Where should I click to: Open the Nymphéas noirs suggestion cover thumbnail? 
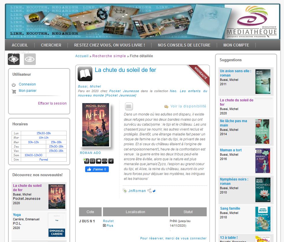(263, 190)
